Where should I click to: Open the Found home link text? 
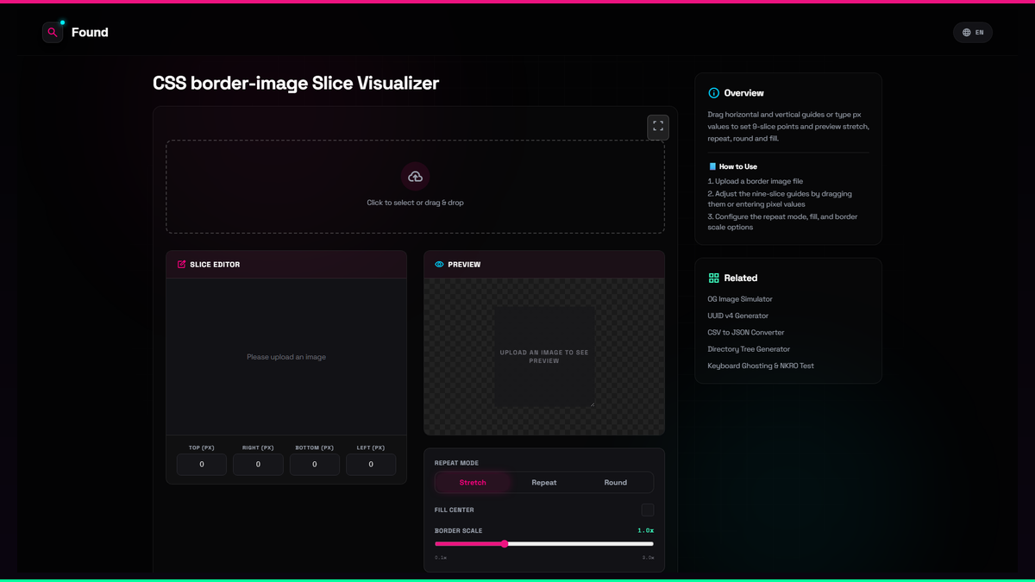[90, 33]
